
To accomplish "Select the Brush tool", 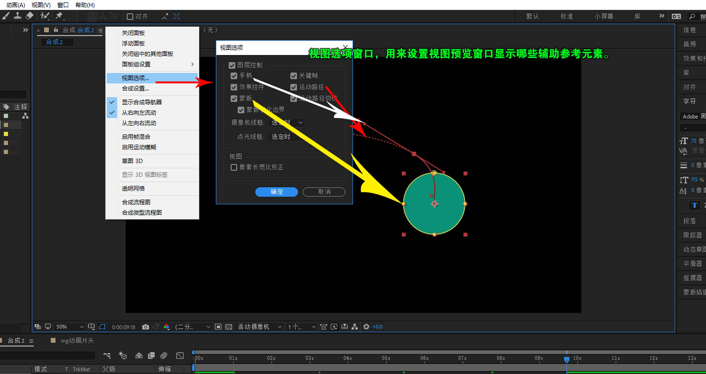I will tap(6, 16).
